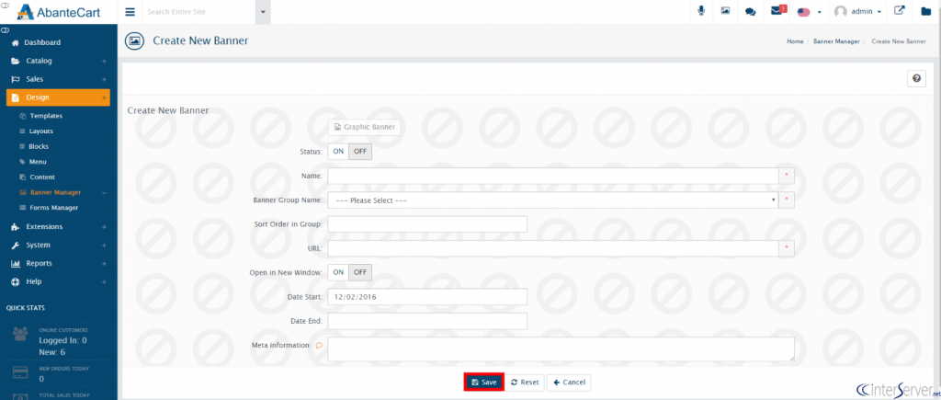Open the language flag dropdown

809,11
